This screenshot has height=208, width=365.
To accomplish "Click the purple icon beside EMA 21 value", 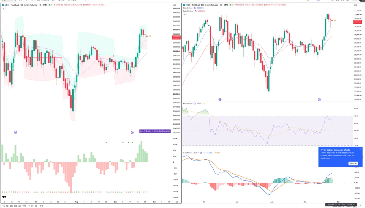I will pos(196,11).
